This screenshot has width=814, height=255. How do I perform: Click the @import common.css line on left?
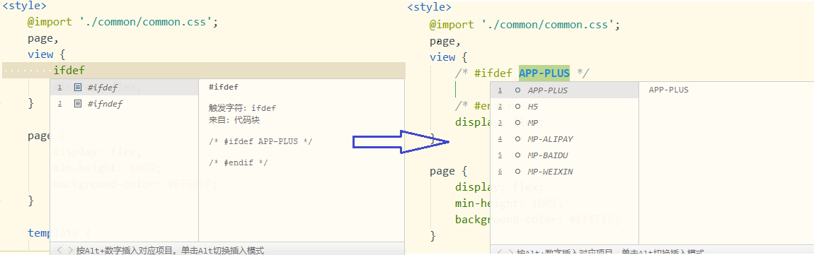pyautogui.click(x=122, y=23)
